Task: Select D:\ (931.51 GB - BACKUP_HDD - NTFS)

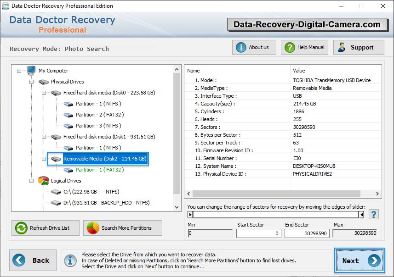Action: tap(106, 203)
